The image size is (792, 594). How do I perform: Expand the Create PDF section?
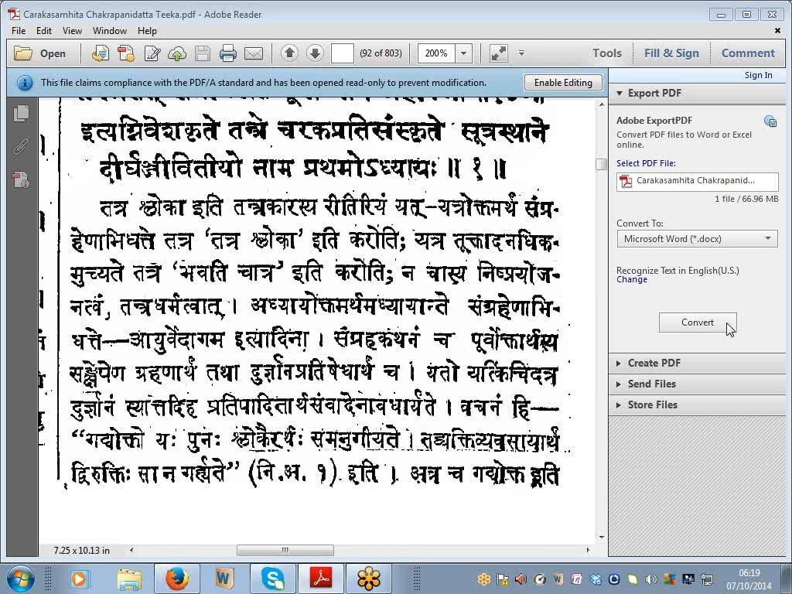pyautogui.click(x=654, y=363)
